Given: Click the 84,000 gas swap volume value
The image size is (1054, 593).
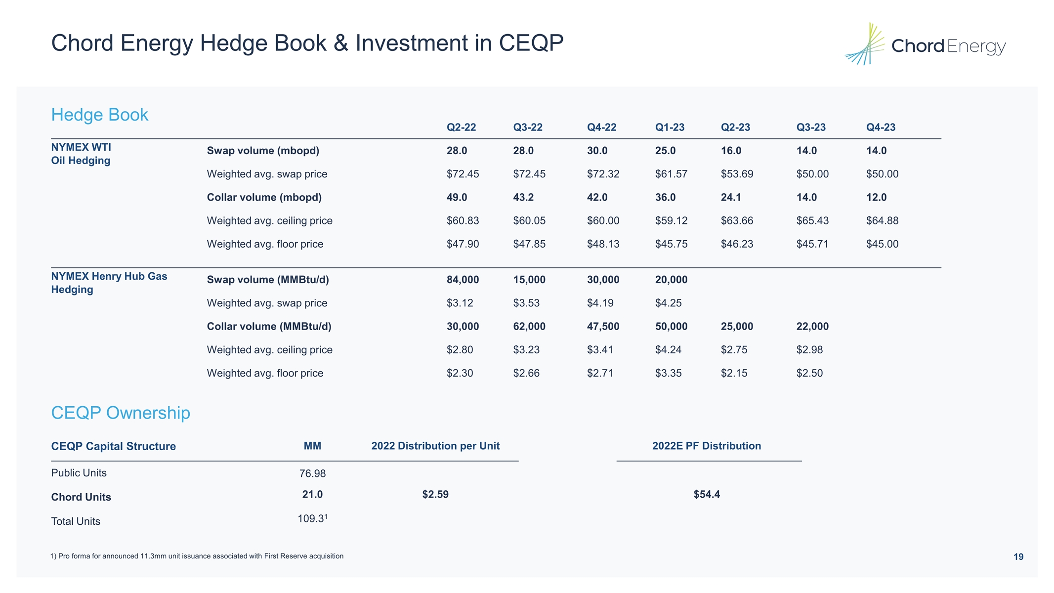Looking at the screenshot, I should pos(463,280).
